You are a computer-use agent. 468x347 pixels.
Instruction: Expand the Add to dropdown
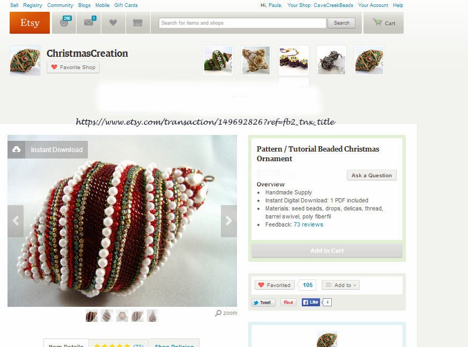tap(340, 285)
